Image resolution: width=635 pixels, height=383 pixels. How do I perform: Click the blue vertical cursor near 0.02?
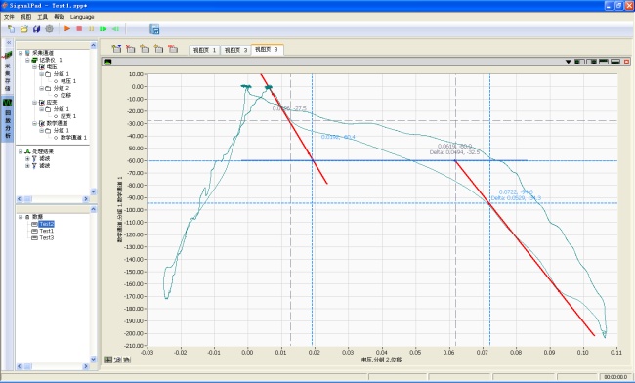click(312, 210)
